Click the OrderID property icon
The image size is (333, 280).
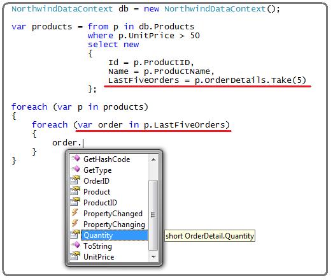pos(75,181)
